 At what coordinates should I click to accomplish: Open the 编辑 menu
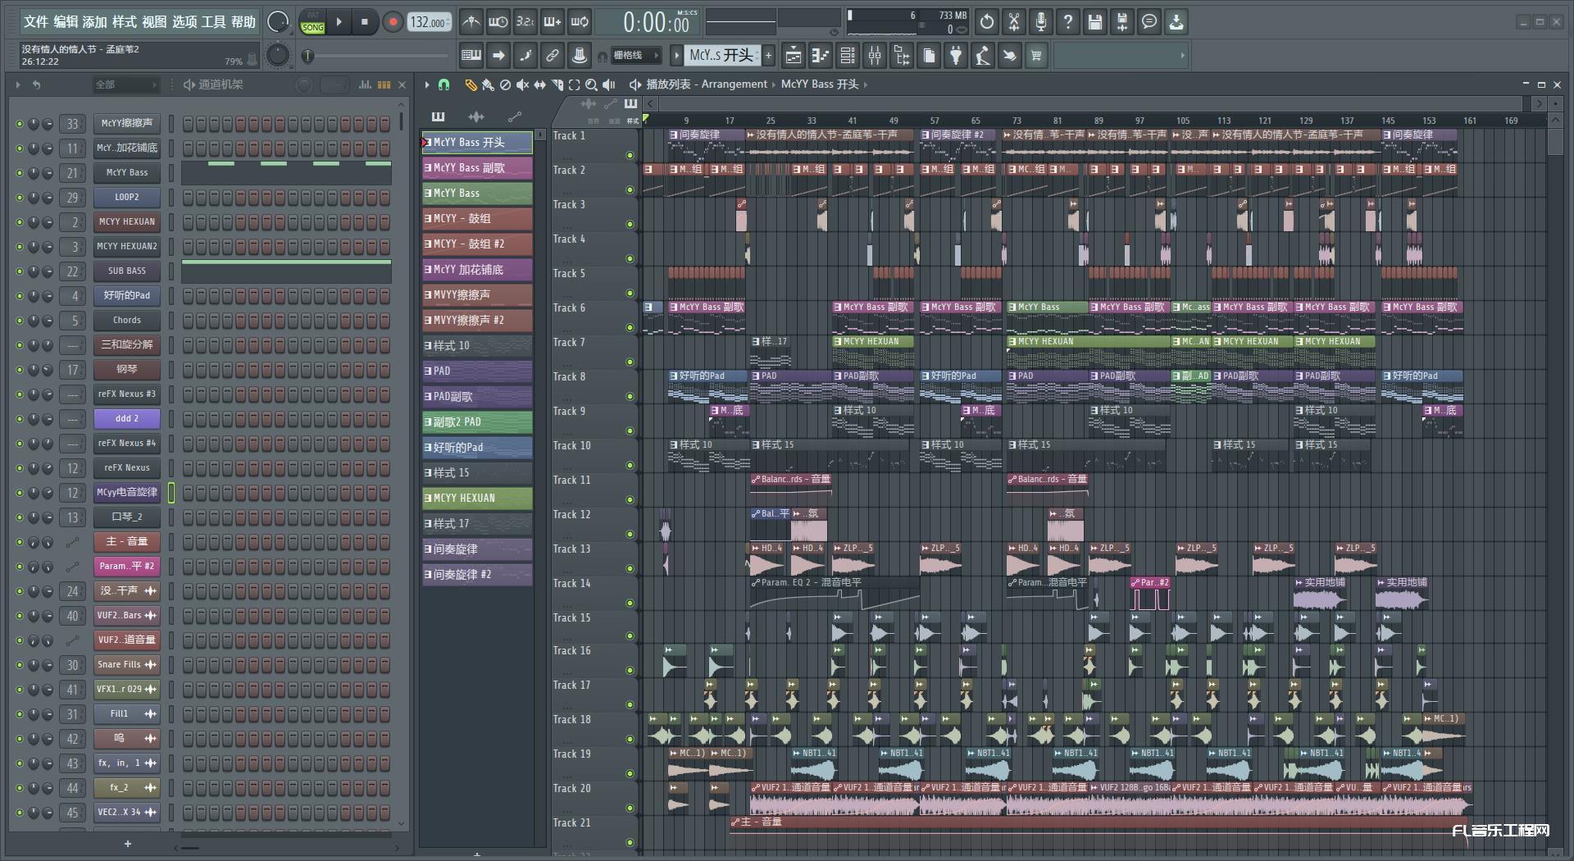point(66,22)
